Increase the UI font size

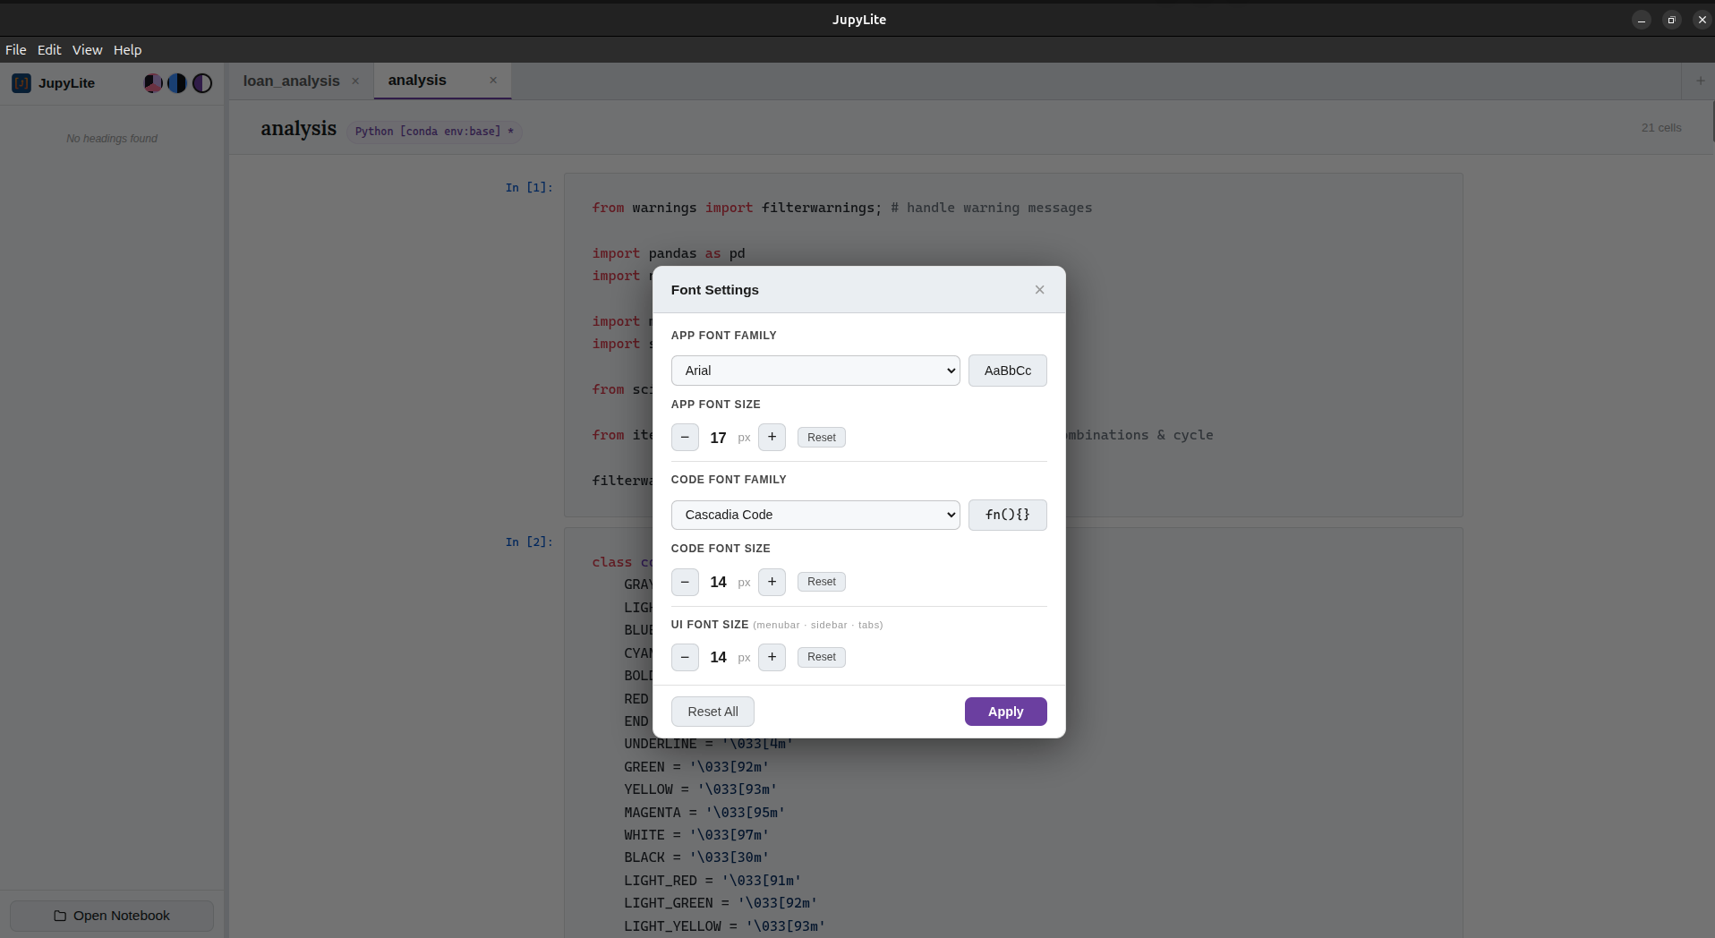coord(772,657)
